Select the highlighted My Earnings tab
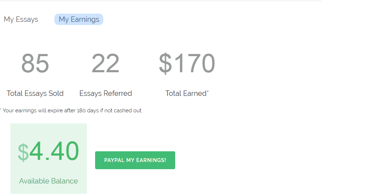 pos(79,19)
